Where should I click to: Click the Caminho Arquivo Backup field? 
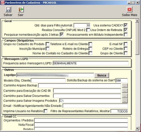pyautogui.click(x=80, y=86)
